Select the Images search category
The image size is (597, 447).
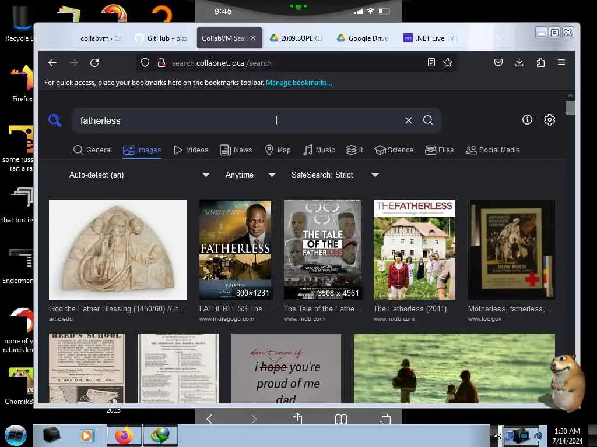coord(142,150)
